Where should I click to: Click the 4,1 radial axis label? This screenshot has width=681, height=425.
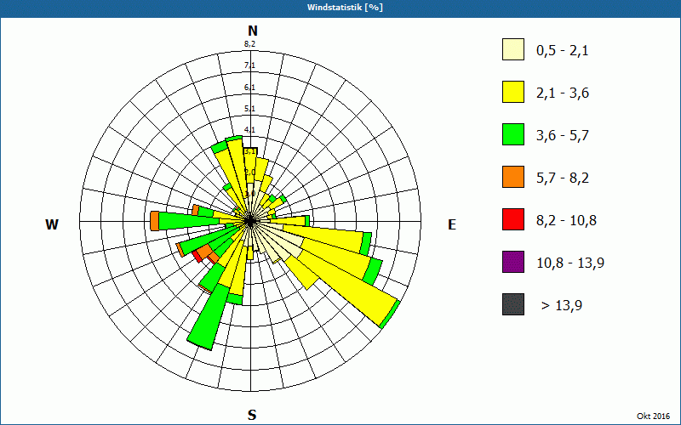[249, 130]
